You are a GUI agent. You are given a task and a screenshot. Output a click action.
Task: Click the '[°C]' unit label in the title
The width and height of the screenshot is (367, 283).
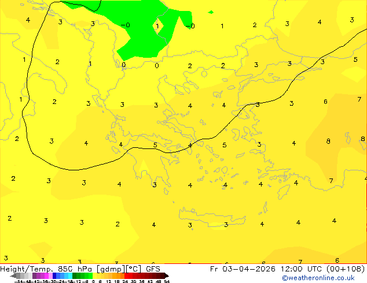pos(134,269)
